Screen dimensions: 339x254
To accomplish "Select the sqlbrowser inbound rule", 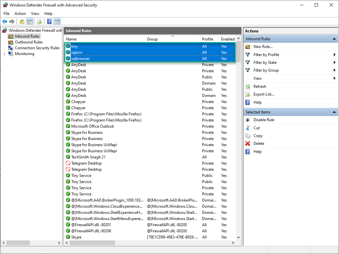I will (x=150, y=58).
